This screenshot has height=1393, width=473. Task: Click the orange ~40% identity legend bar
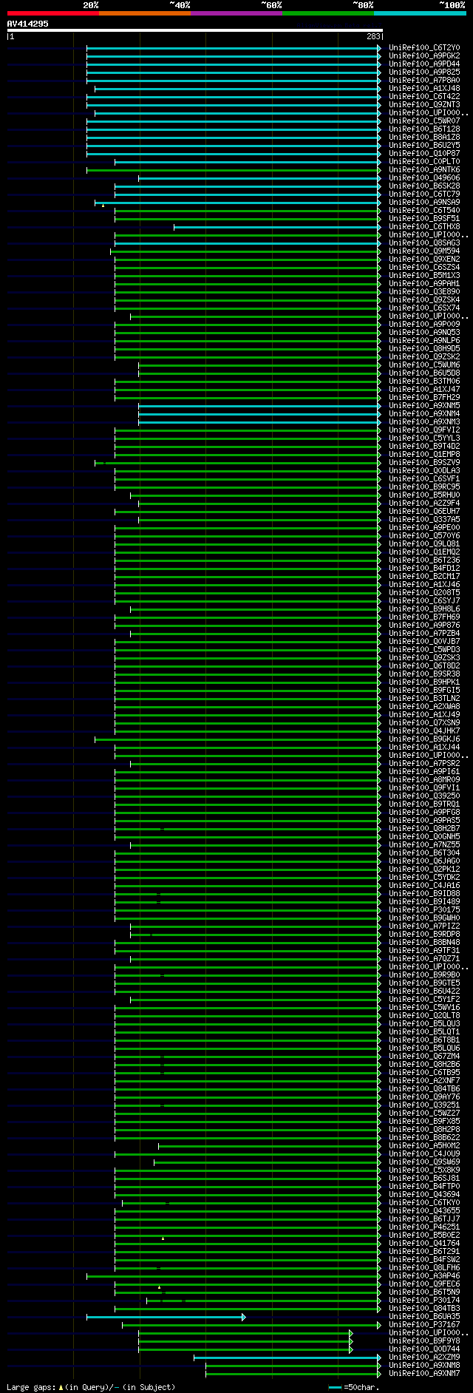(145, 13)
